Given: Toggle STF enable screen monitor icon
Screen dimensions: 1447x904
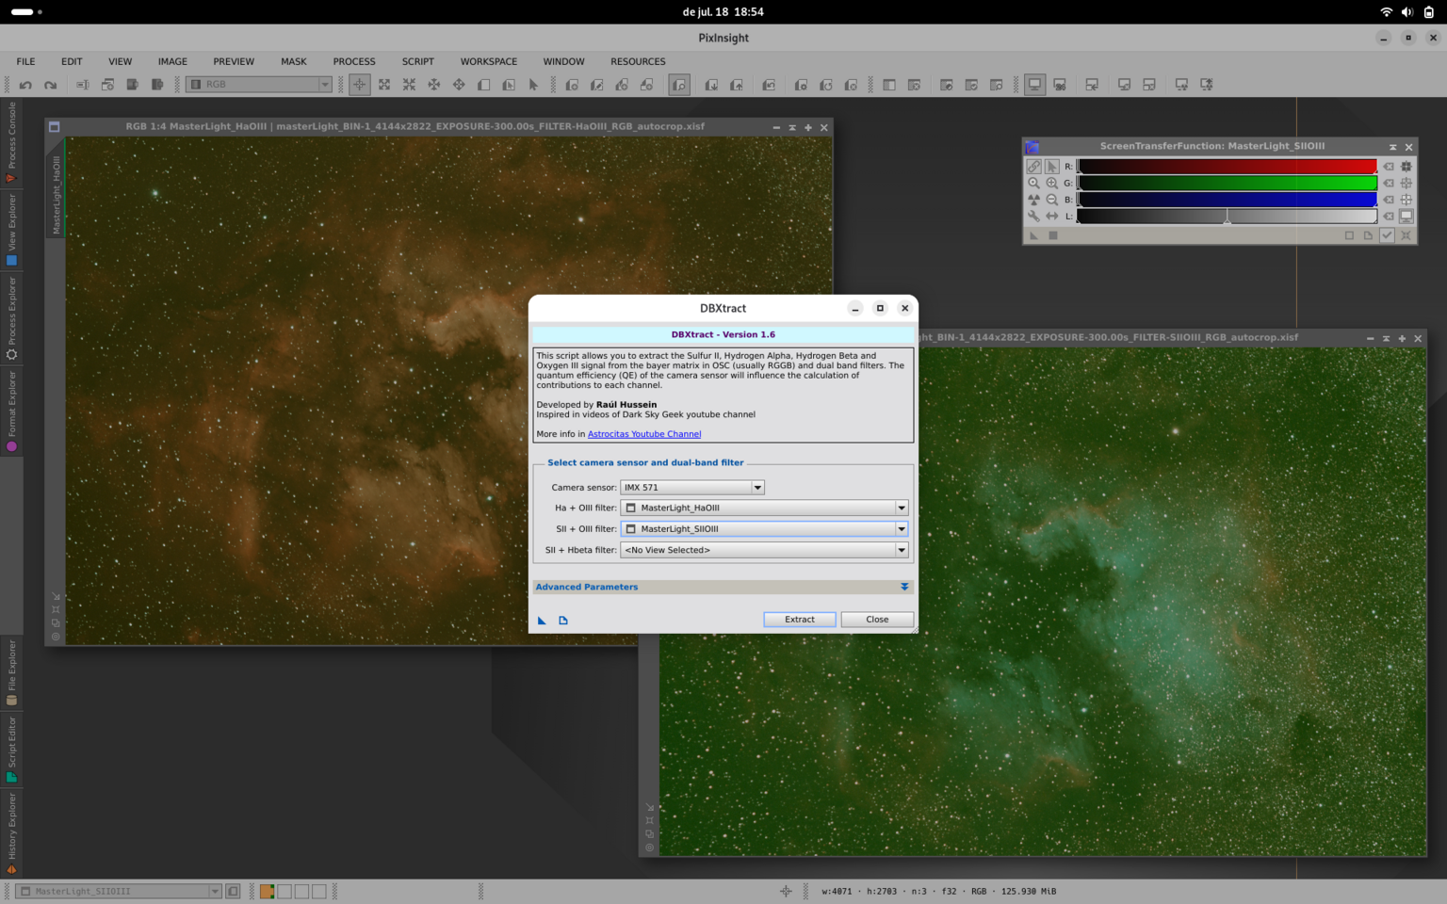Looking at the screenshot, I should tap(1406, 216).
